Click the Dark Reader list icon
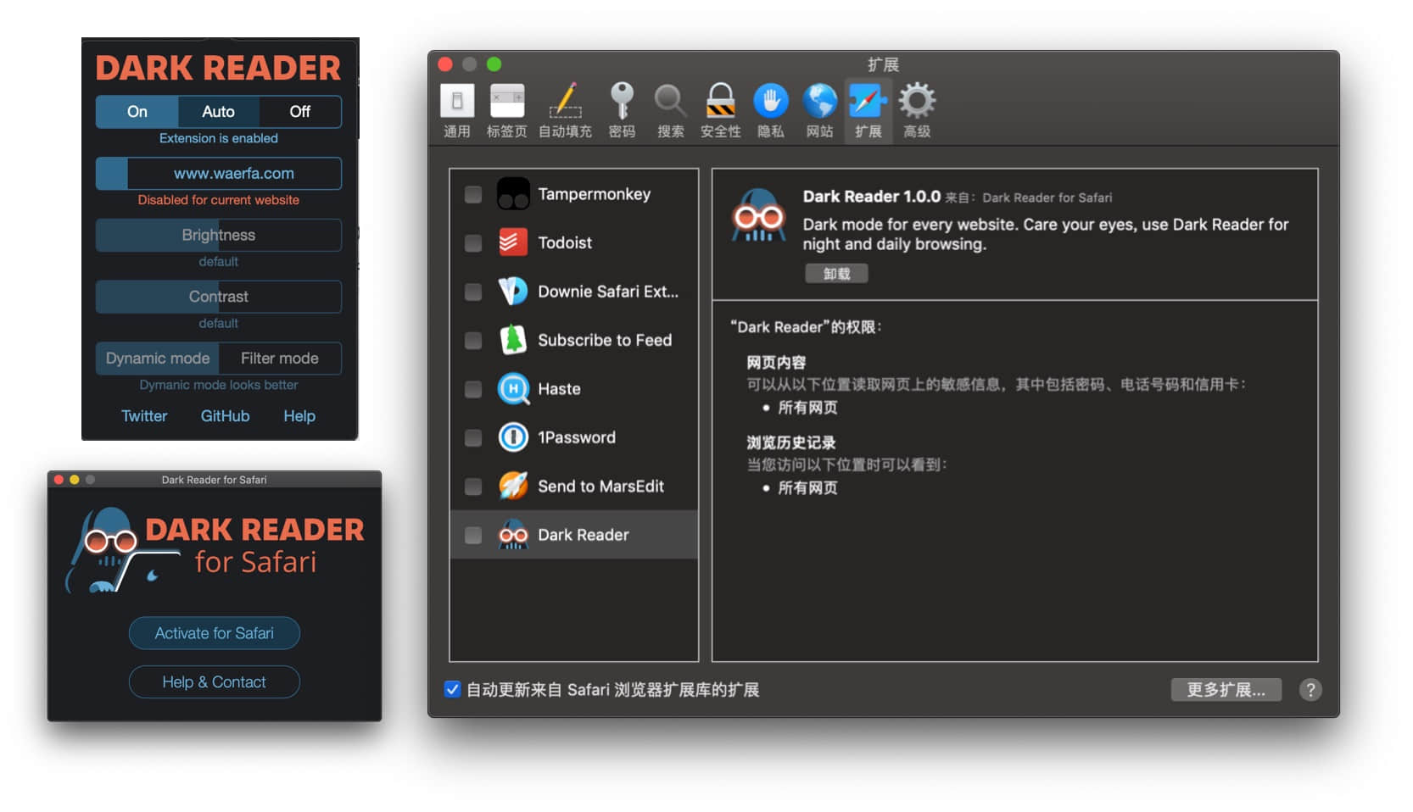Viewport: 1413px width, 812px height. click(x=513, y=535)
